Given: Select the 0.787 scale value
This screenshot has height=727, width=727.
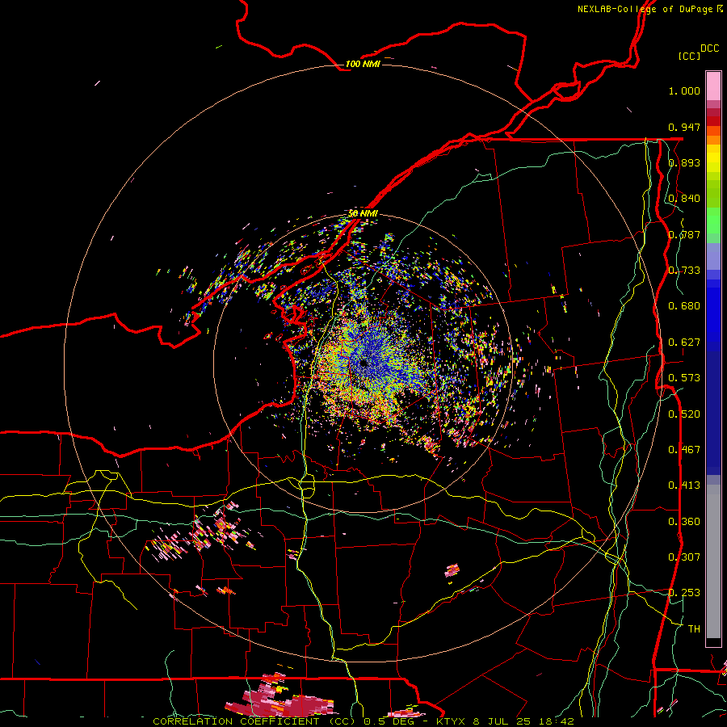Looking at the screenshot, I should [684, 234].
